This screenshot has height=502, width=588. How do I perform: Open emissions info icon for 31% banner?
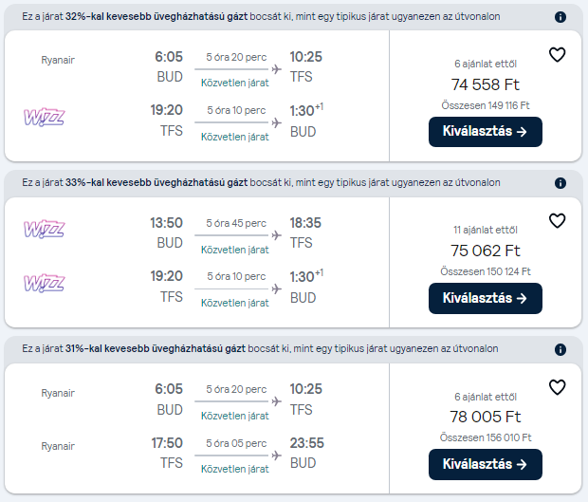(x=560, y=349)
